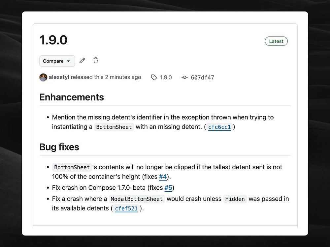Open the Compare dropdown

(x=57, y=61)
